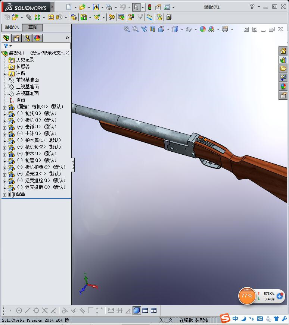Screen dimensions: 289x325
Task: Click the Open file folder icon
Action: point(83,7)
